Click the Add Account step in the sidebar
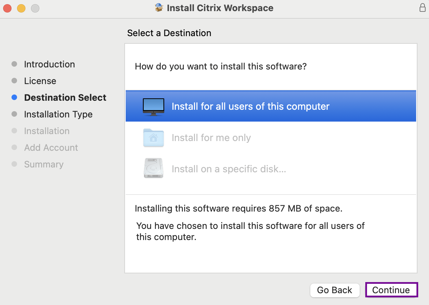The height and width of the screenshot is (305, 429). pyautogui.click(x=51, y=148)
